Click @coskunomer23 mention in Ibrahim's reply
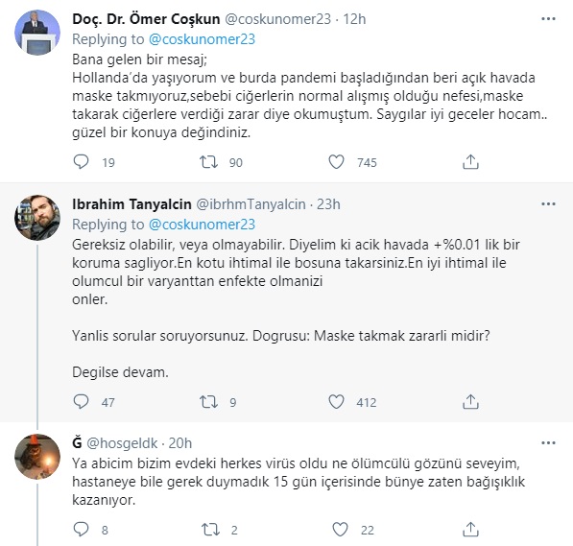 202,225
